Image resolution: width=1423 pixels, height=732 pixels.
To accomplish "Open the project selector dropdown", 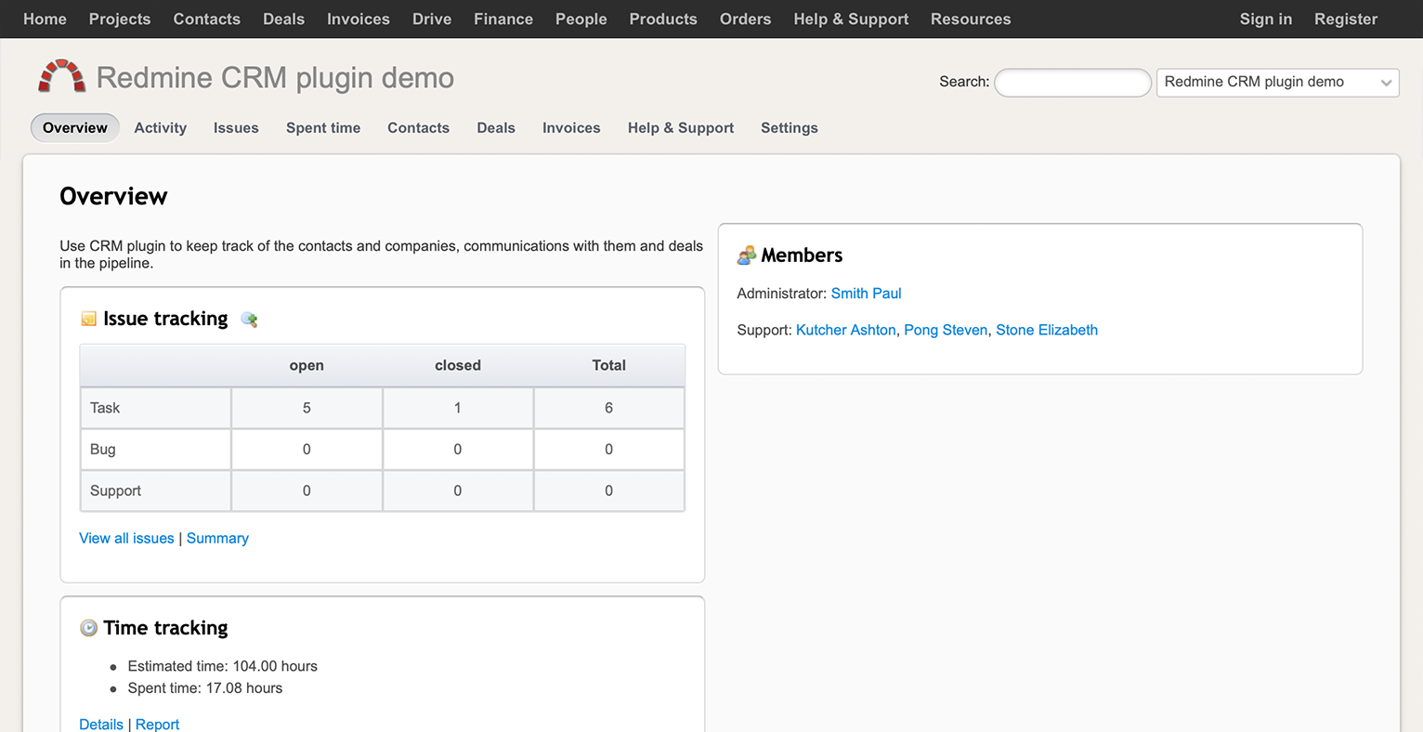I will tap(1277, 82).
